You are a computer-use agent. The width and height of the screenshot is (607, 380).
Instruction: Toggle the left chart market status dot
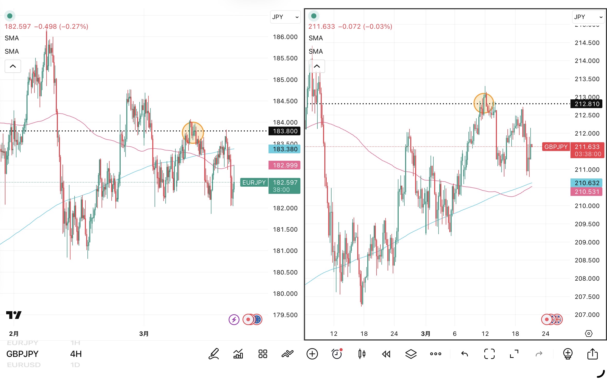[10, 16]
